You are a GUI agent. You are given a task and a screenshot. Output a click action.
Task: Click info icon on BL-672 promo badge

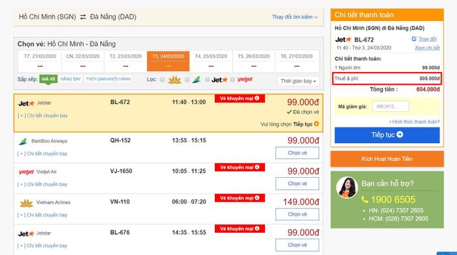pos(257,98)
